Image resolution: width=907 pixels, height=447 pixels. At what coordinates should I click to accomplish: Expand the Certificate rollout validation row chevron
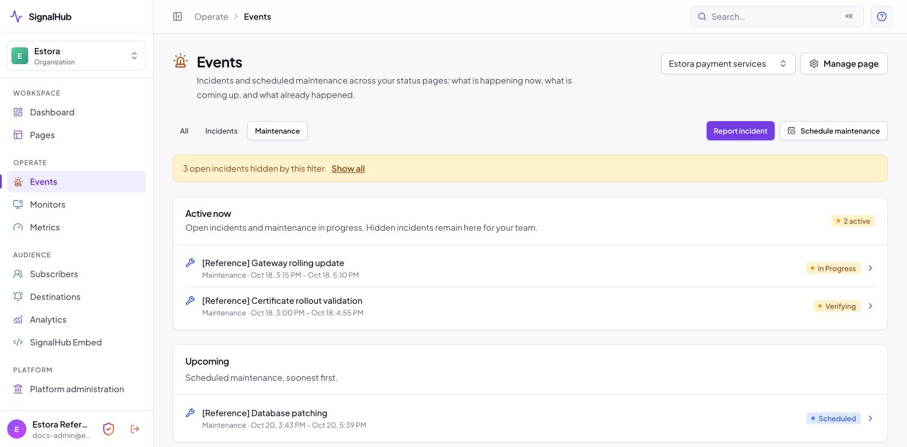click(870, 306)
